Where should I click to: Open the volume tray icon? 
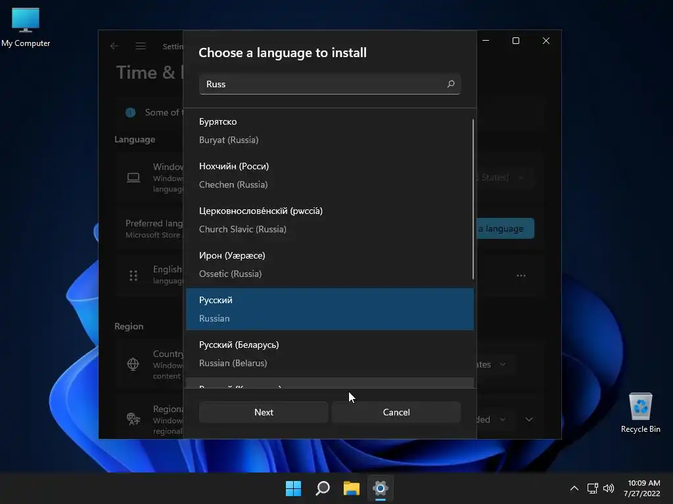click(609, 488)
